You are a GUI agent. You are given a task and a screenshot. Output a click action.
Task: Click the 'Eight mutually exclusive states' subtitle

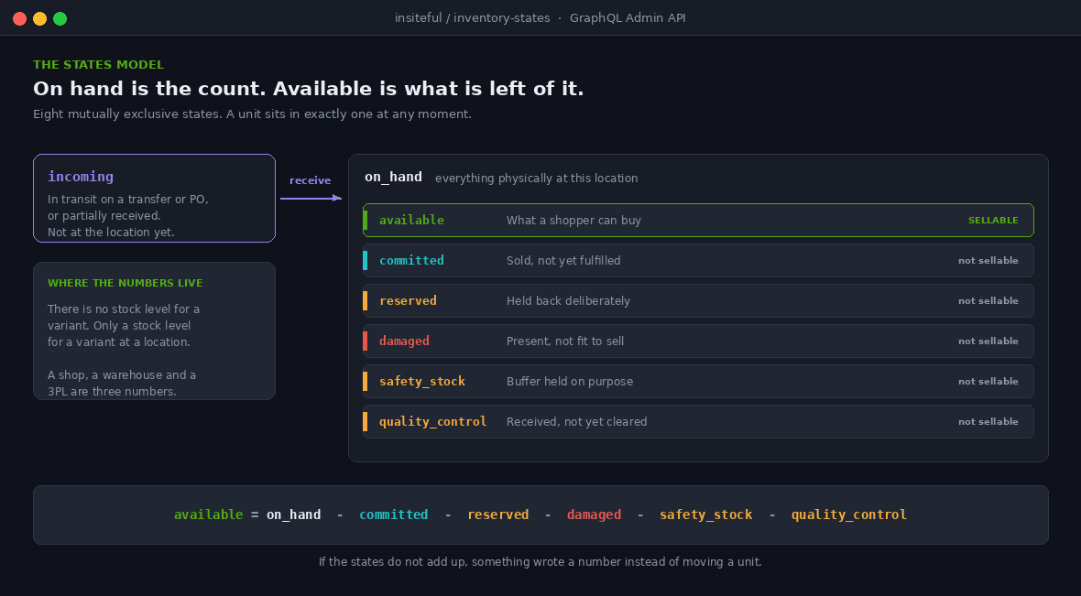(126, 114)
